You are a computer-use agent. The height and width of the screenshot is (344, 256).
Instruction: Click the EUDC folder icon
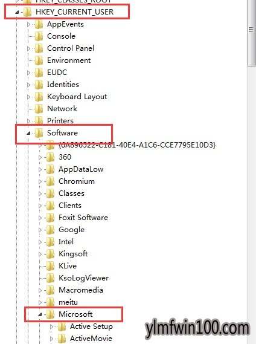pos(39,73)
